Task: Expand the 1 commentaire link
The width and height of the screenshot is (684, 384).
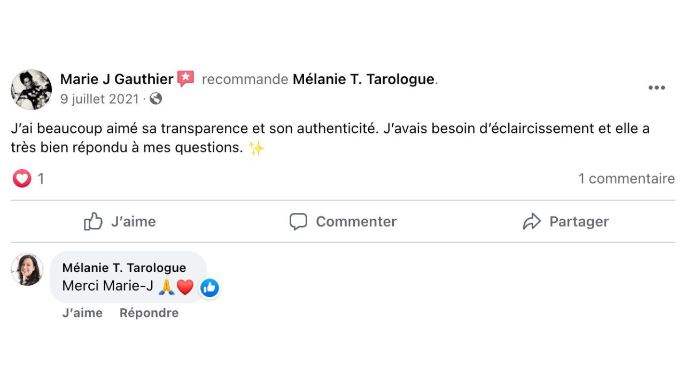Action: click(x=626, y=179)
